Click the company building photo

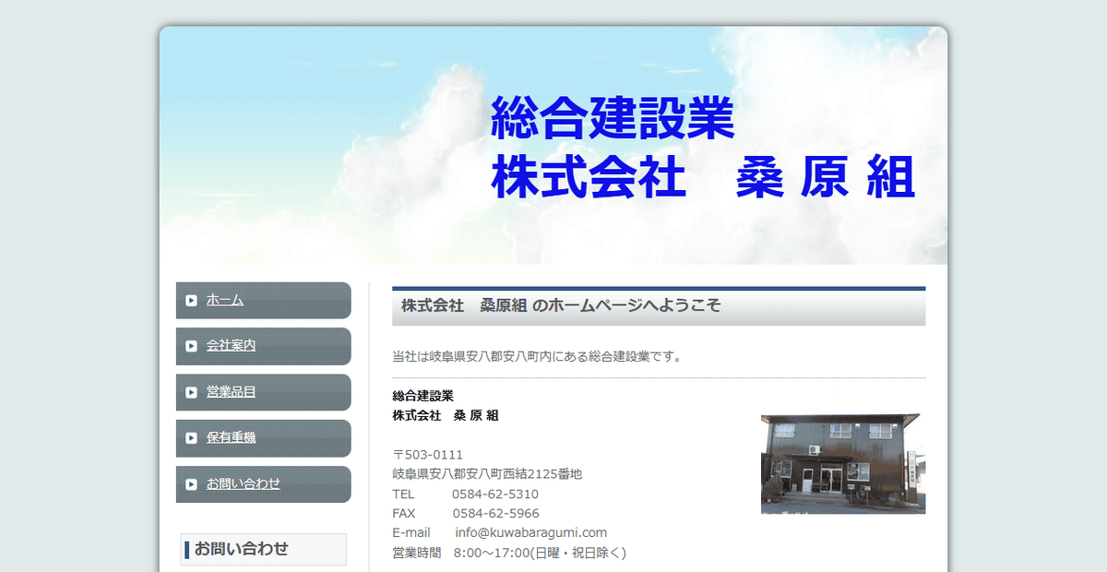[x=844, y=464]
